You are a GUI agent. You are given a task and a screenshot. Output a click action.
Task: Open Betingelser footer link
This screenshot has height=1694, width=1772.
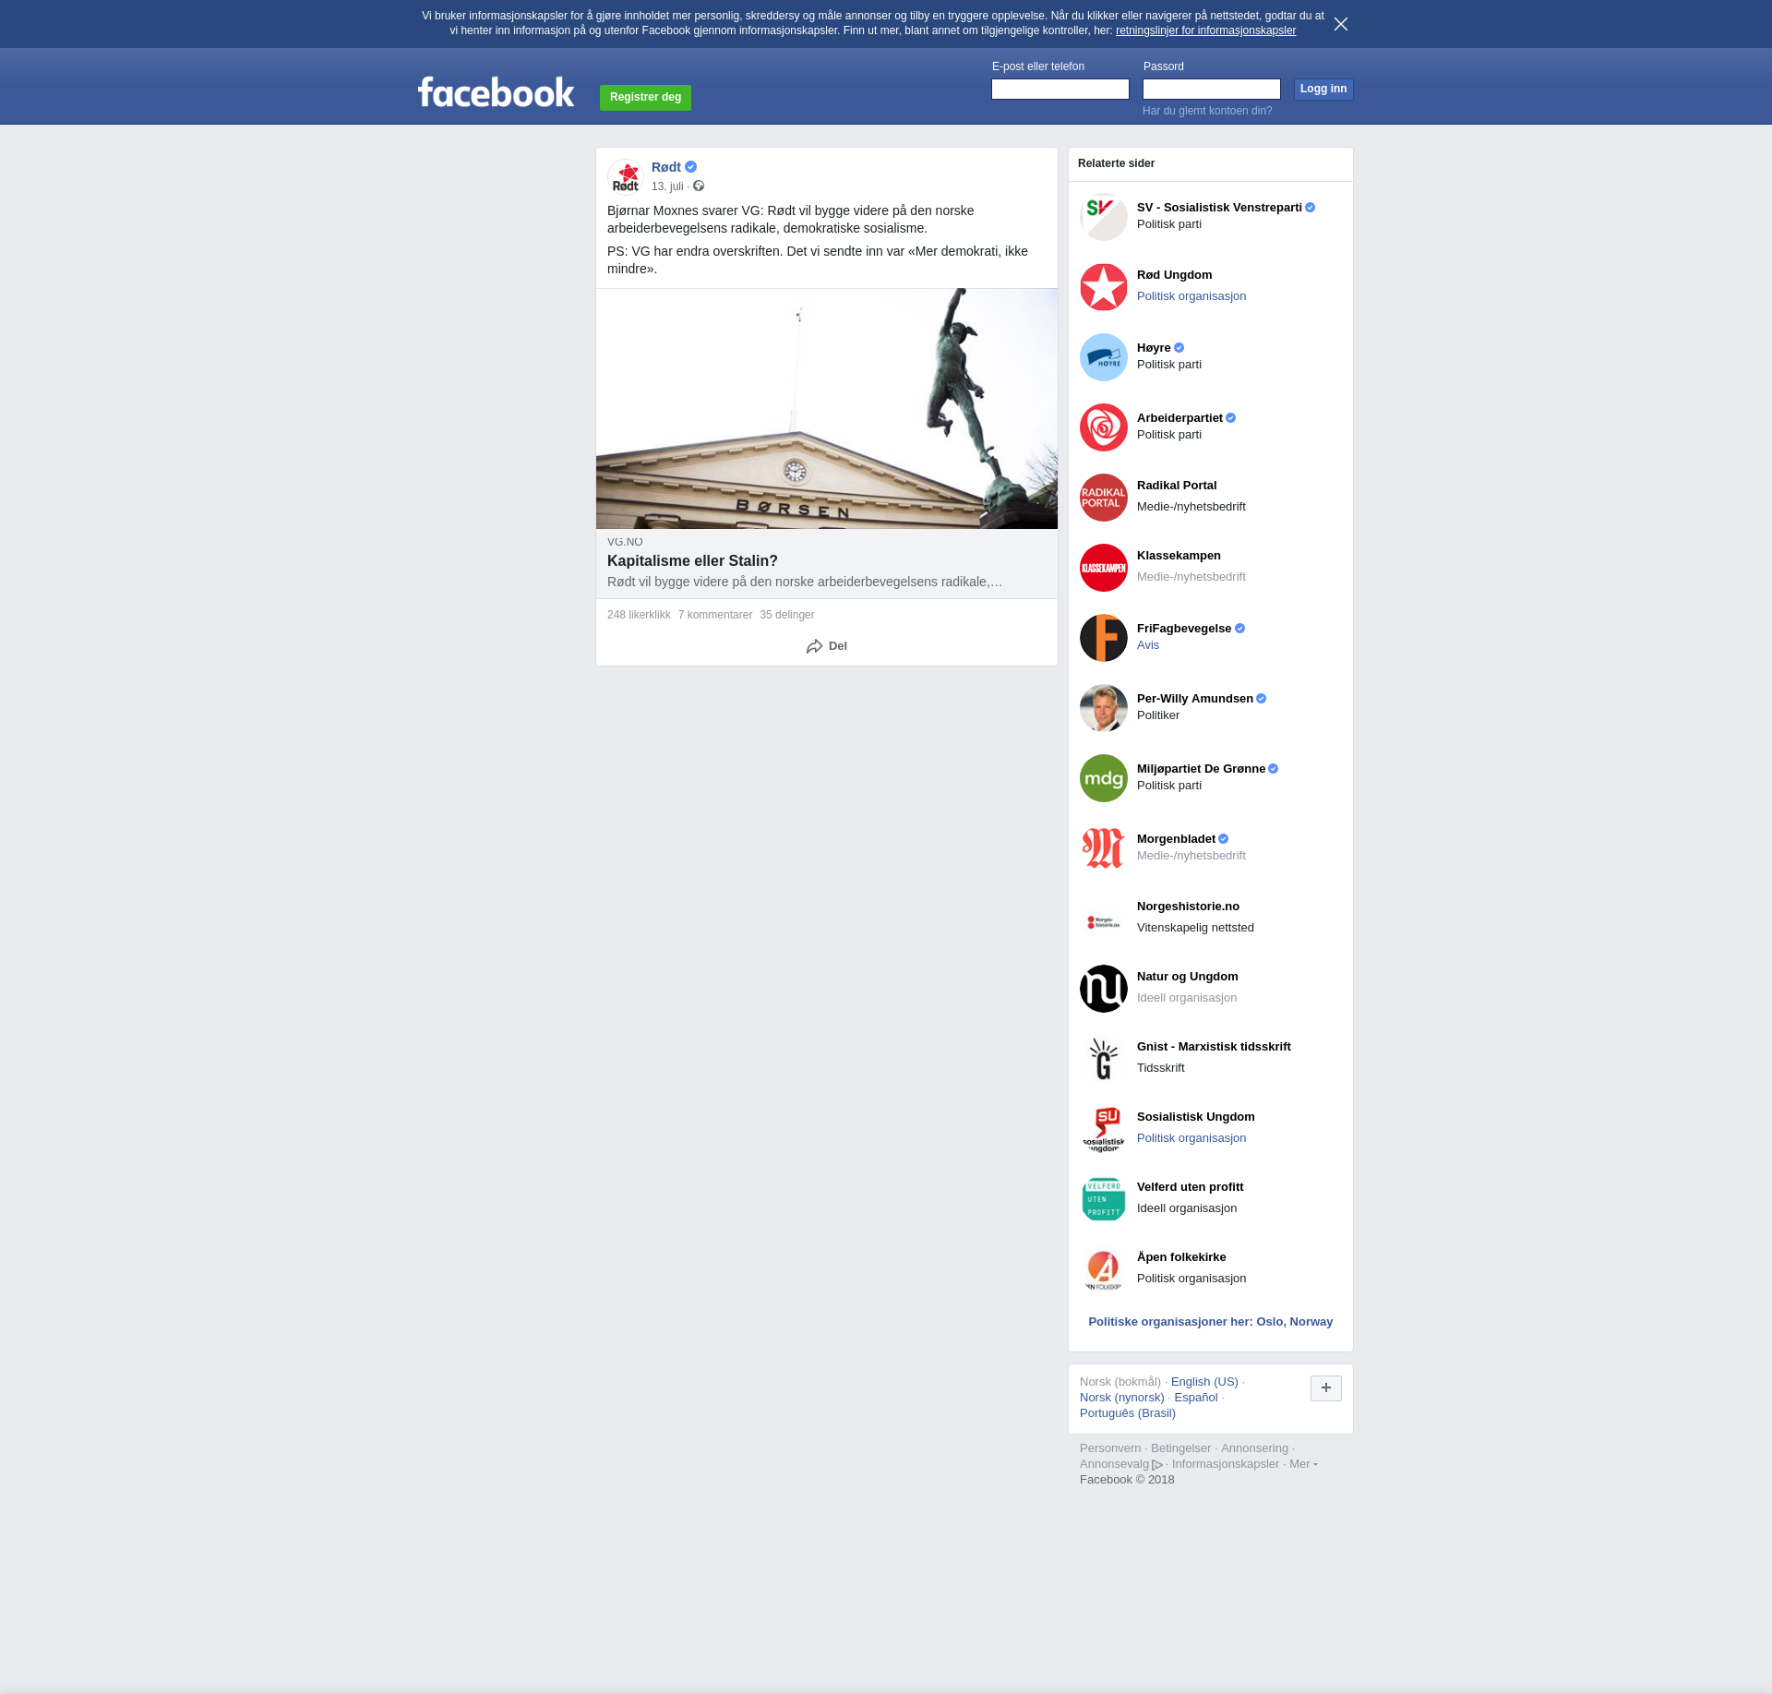coord(1180,1448)
